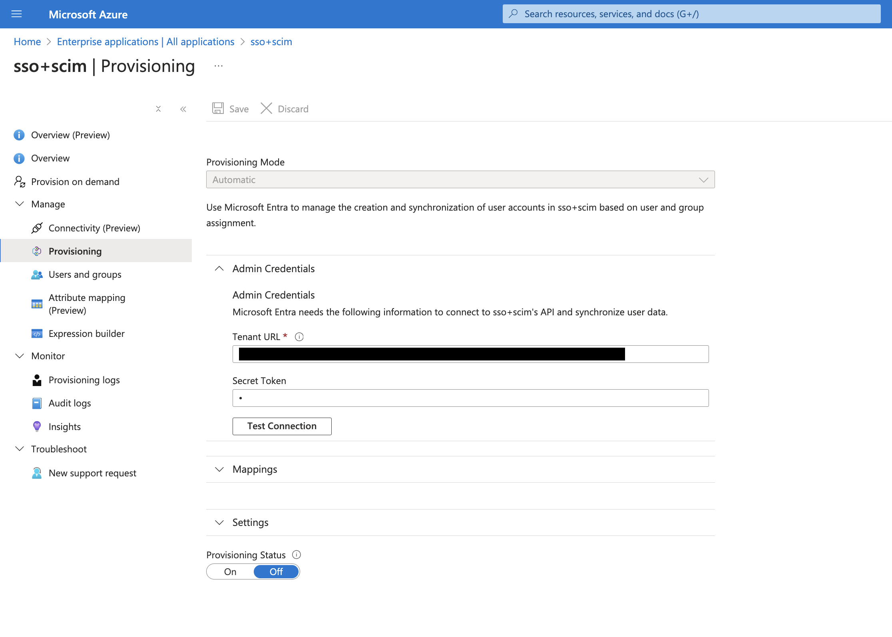892x637 pixels.
Task: Click the Users and groups icon
Action: [x=36, y=275]
